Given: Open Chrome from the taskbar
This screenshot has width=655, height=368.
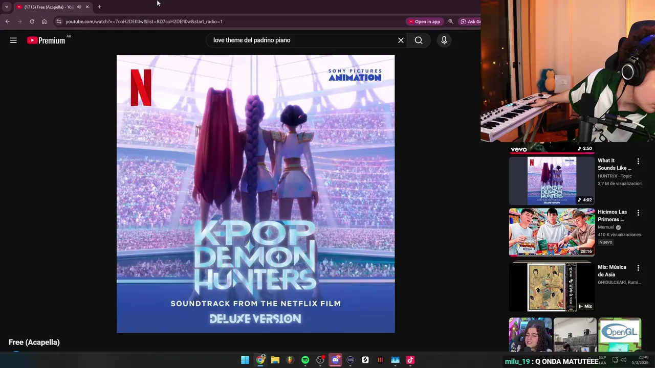Looking at the screenshot, I should [x=260, y=360].
